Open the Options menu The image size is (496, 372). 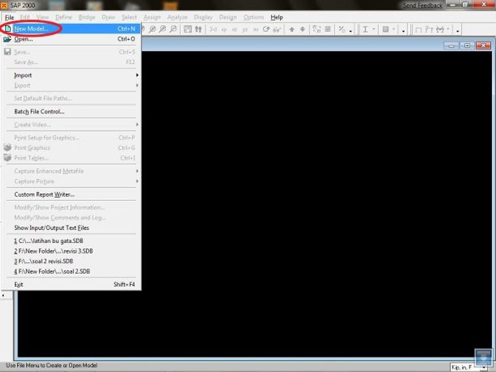coord(254,17)
